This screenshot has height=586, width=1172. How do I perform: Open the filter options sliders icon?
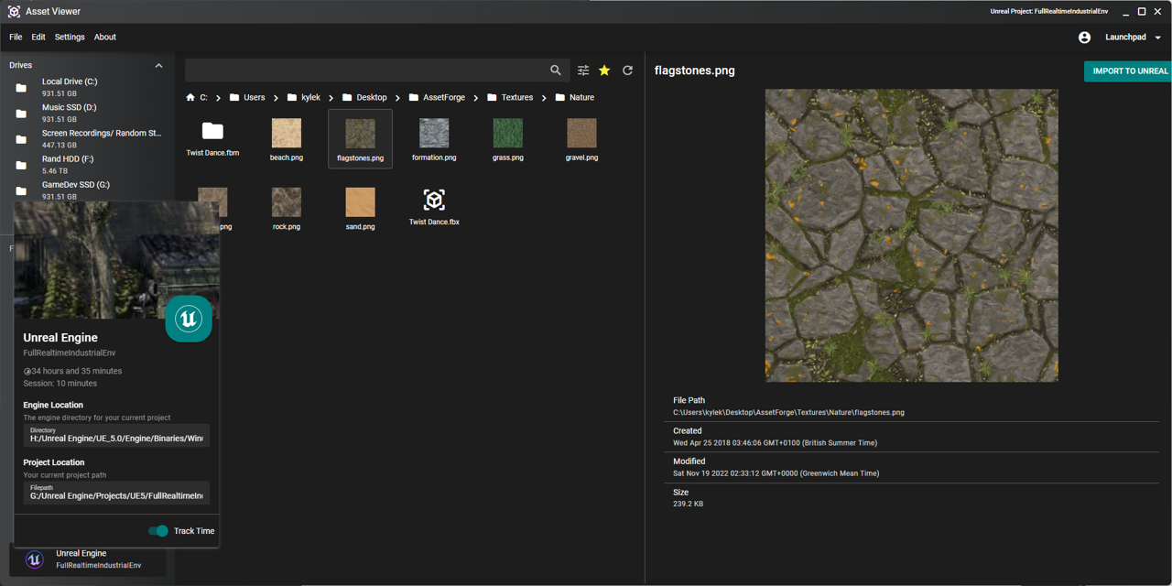click(x=583, y=71)
